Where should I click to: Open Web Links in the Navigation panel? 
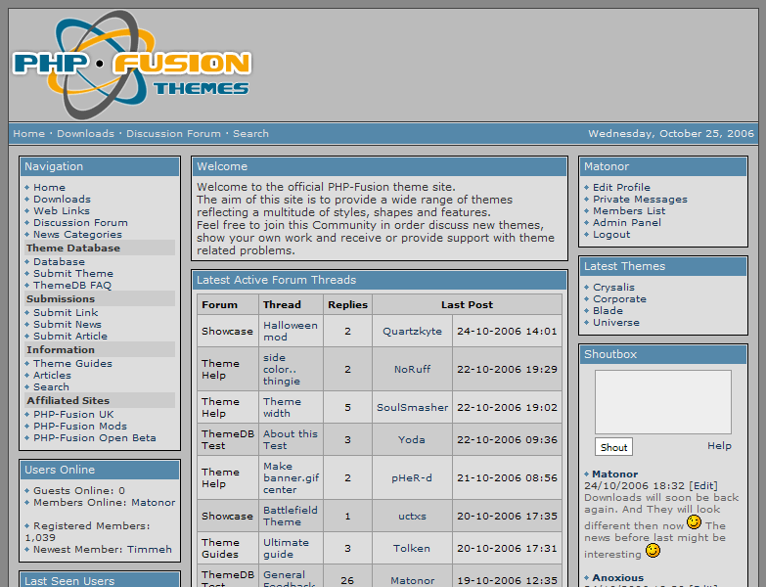(62, 211)
